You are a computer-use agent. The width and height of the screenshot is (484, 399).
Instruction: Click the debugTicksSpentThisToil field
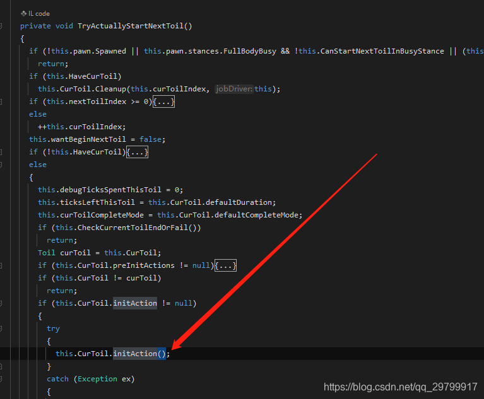110,190
